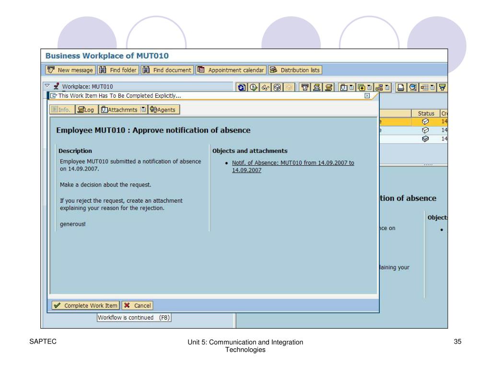Open dropdown next to create-attachment icon
Screen dimensions: 491x368
(369, 87)
